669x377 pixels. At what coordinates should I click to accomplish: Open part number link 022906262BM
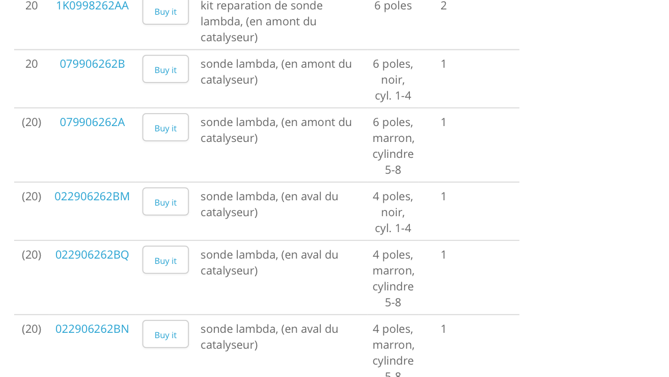pos(92,196)
